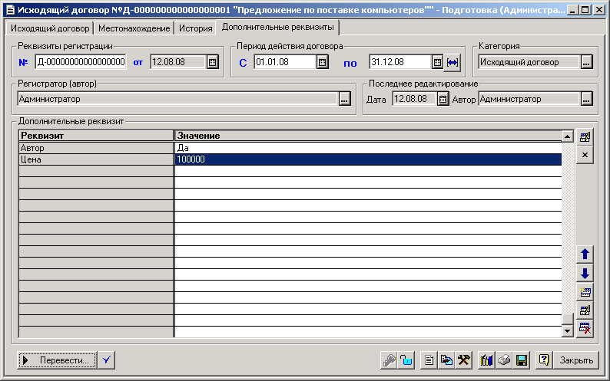The width and height of the screenshot is (610, 381).
Task: Click the top edit-value pencil icon
Action: (585, 136)
